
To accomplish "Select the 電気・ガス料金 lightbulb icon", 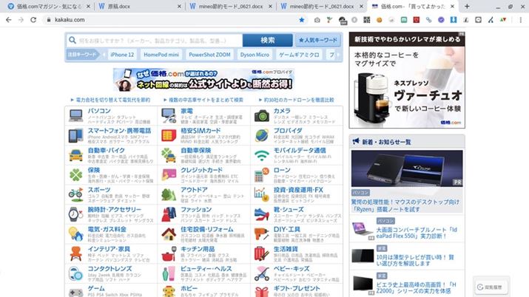I will [x=76, y=234].
